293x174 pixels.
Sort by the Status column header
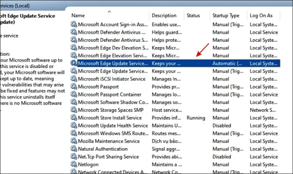point(193,15)
